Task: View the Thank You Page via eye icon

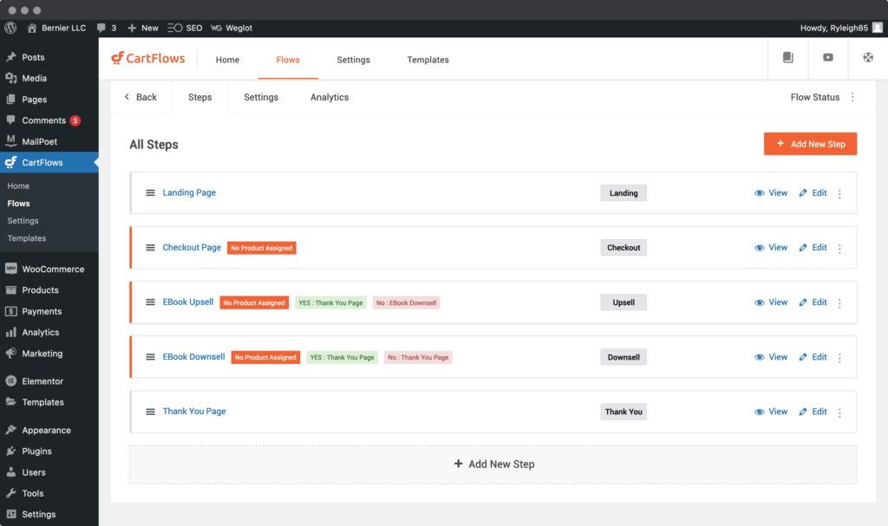Action: pyautogui.click(x=760, y=412)
